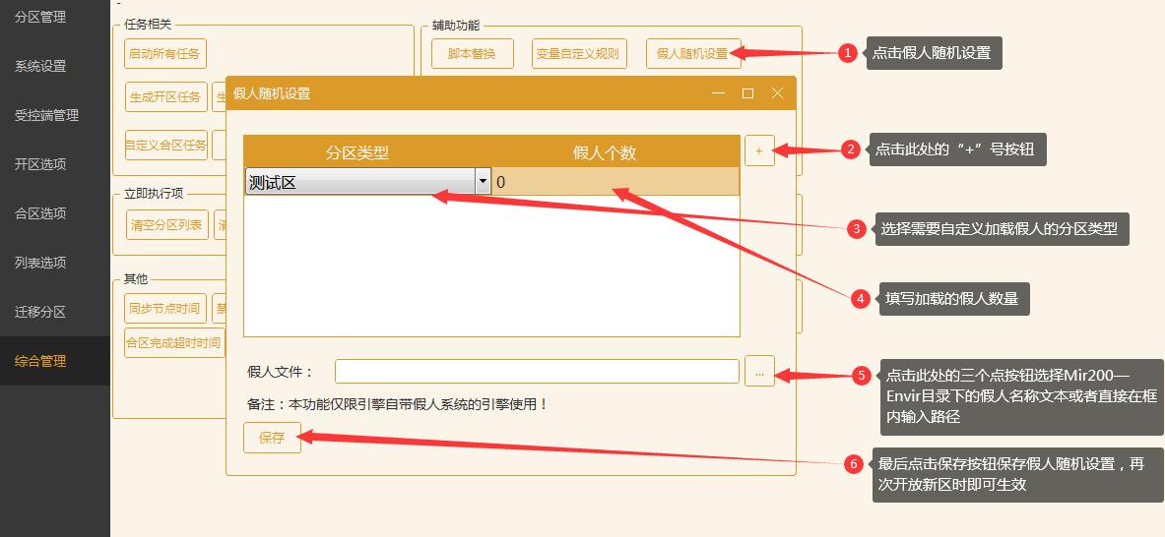
Task: Open 系统设置 from the sidebar
Action: coord(40,66)
